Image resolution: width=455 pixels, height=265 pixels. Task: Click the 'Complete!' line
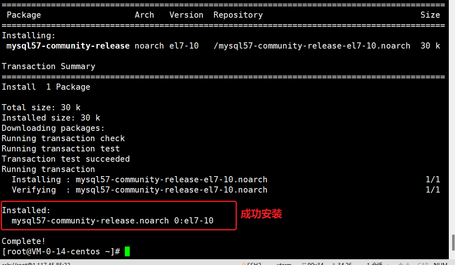click(x=23, y=241)
